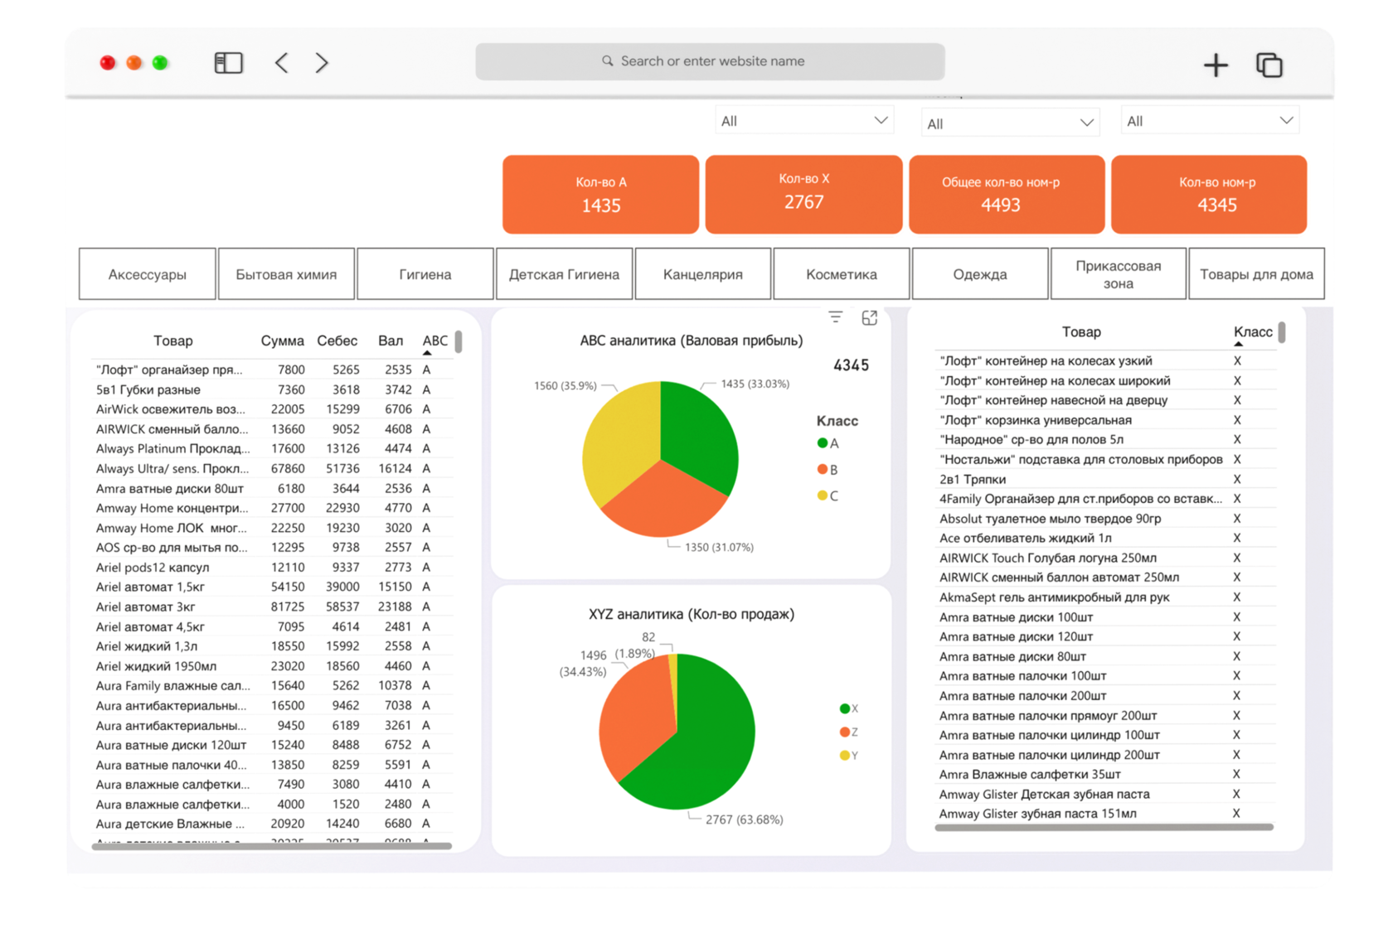Switch to Бытовая химия category

(286, 274)
